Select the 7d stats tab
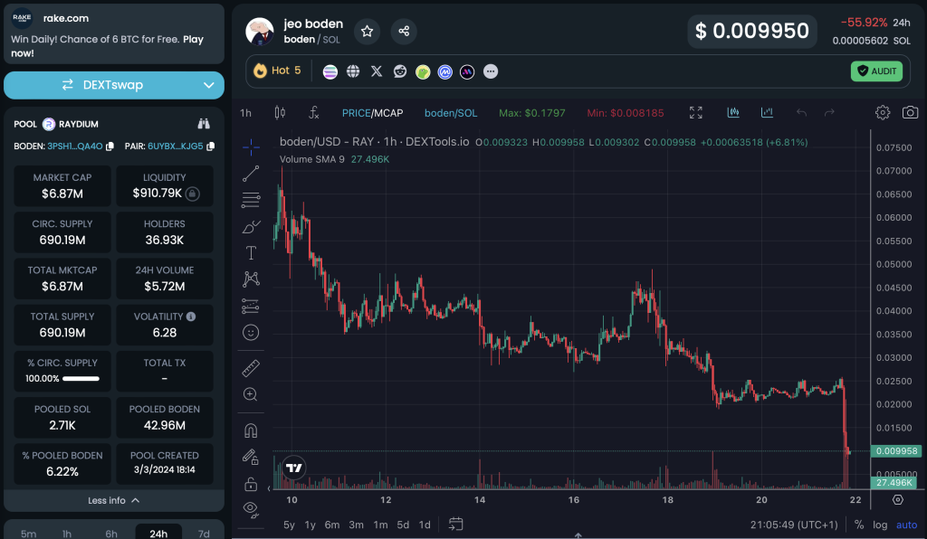927x539 pixels. pyautogui.click(x=204, y=534)
